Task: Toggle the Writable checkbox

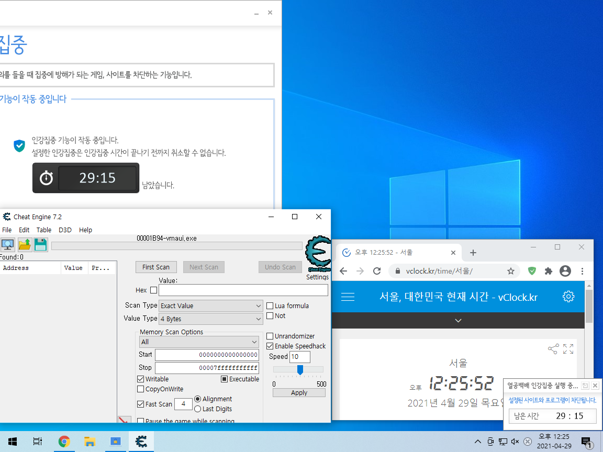Action: click(140, 379)
